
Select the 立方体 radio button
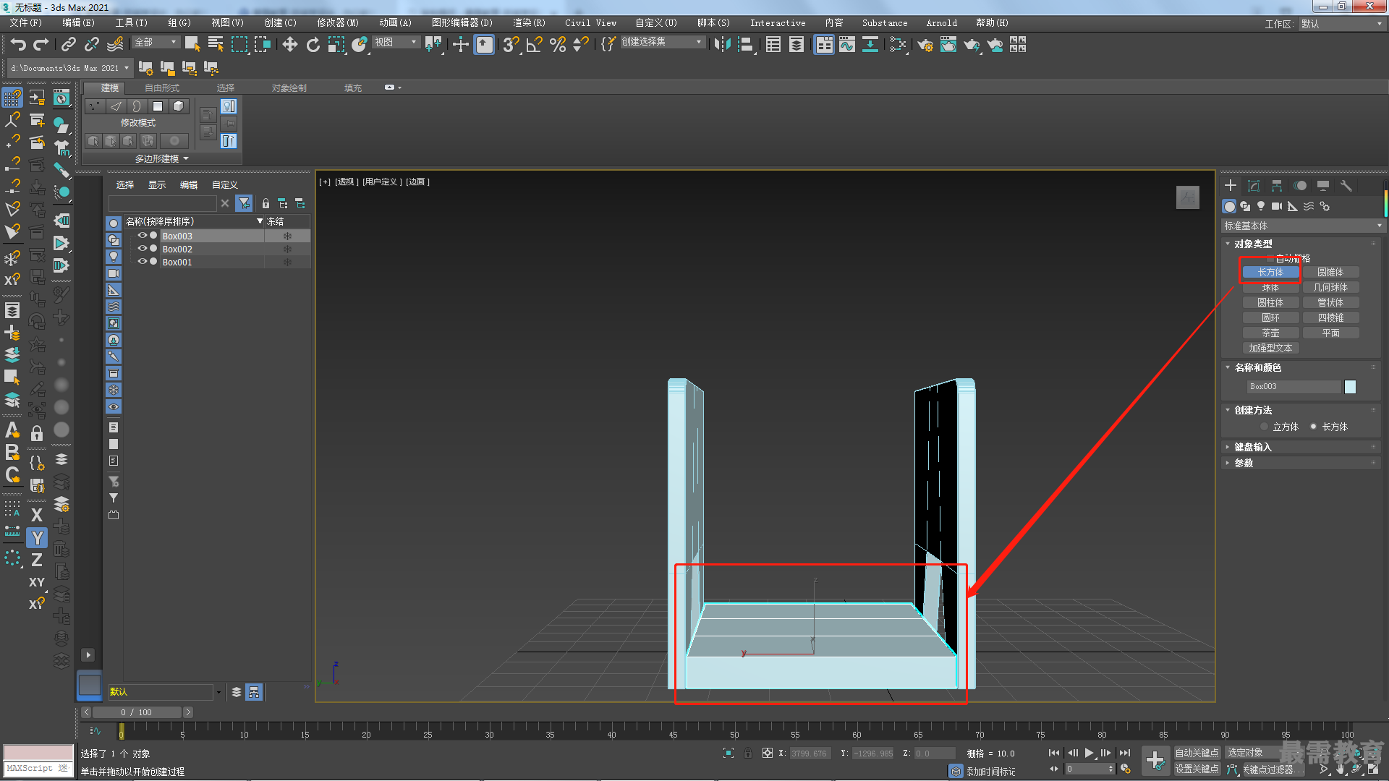coord(1264,427)
